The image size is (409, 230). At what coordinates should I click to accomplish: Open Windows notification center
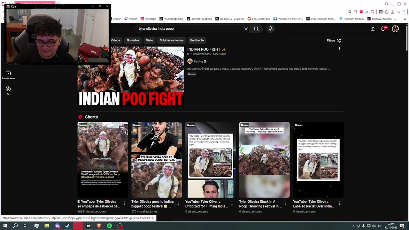point(402,226)
